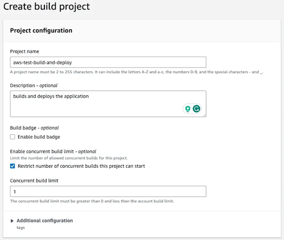Viewport: 284px width, 240px height.
Task: Click the Concurrent build limit field
Action: click(x=108, y=192)
